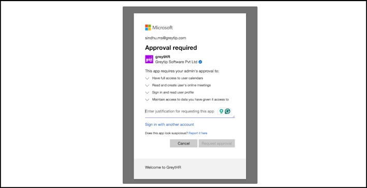367x188 pixels.
Task: Click the 'Approval required' heading
Action: pyautogui.click(x=171, y=48)
